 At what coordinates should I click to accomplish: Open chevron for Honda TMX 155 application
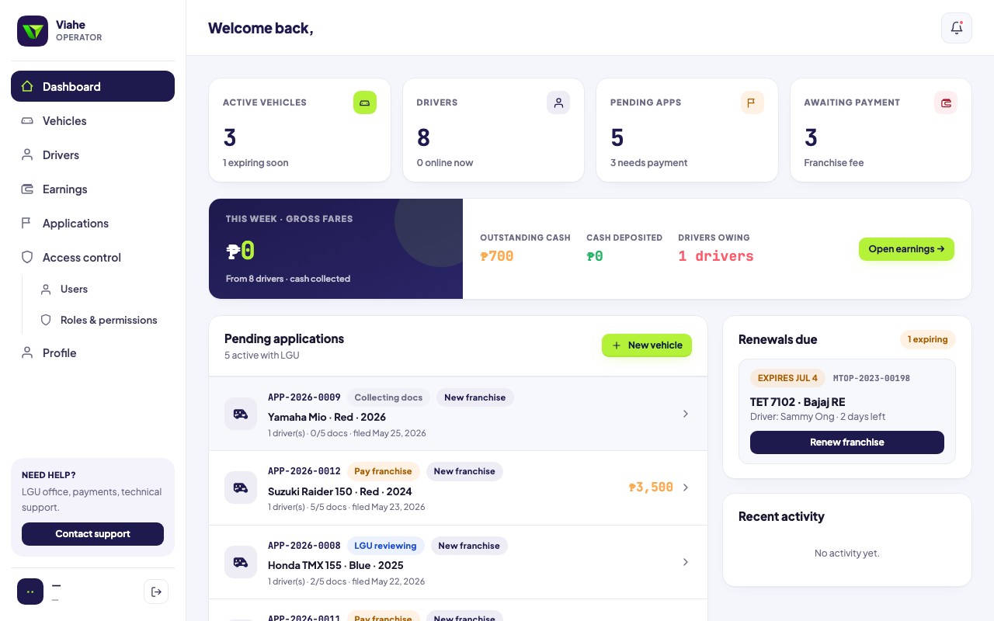(686, 562)
